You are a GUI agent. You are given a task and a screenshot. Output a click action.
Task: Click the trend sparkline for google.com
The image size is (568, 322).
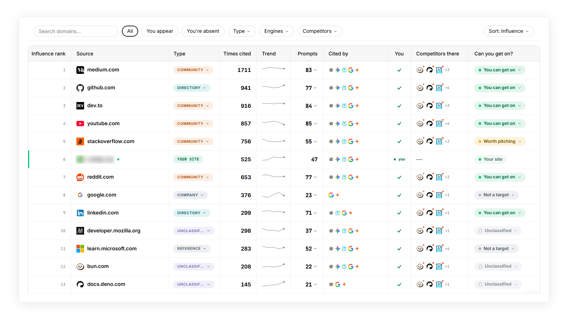(x=273, y=195)
